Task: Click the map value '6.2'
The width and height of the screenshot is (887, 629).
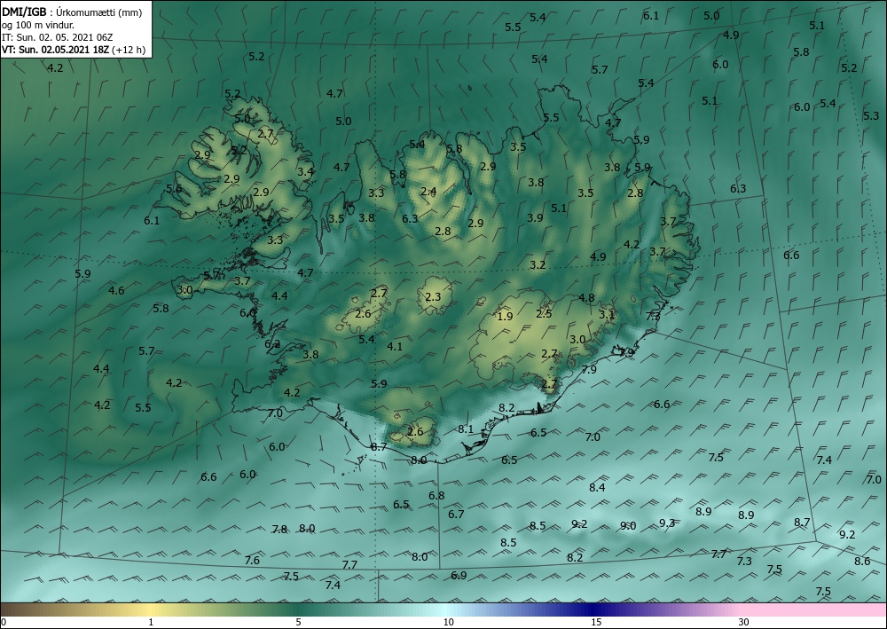Action: point(272,343)
